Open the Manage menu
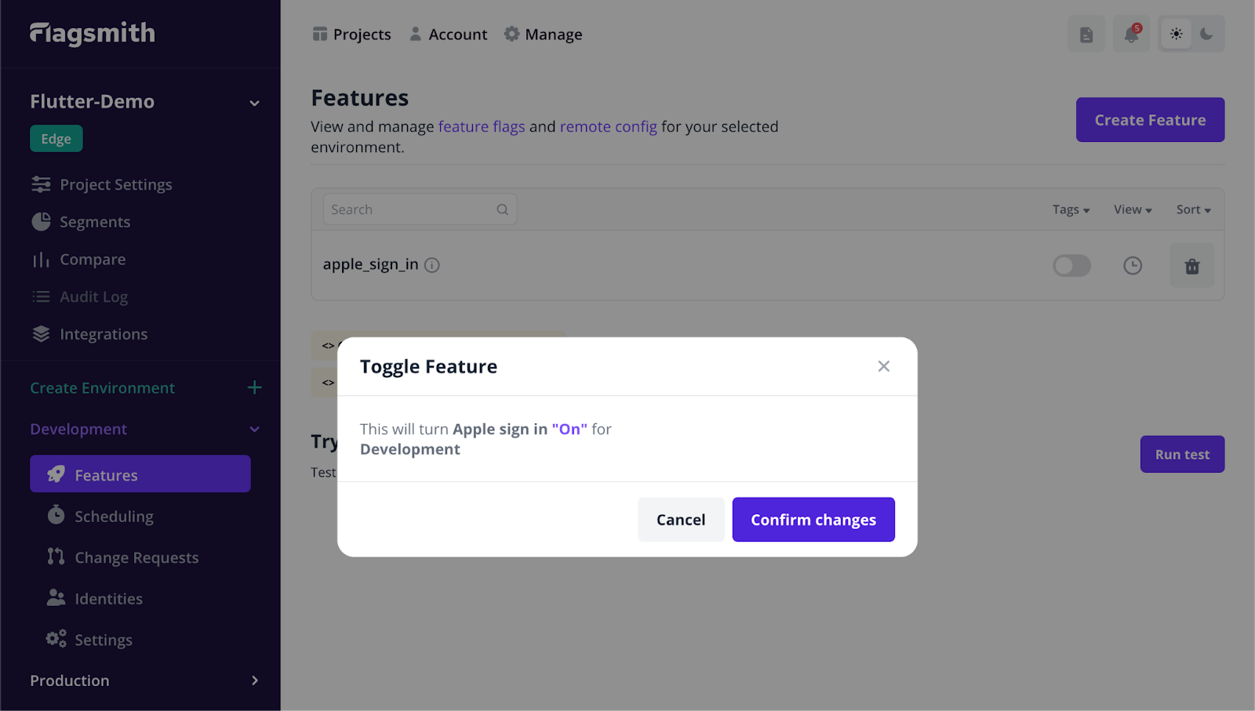1255x711 pixels. click(543, 34)
